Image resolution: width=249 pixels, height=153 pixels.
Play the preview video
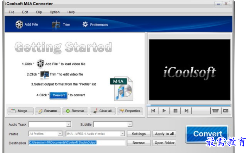pyautogui.click(x=164, y=110)
